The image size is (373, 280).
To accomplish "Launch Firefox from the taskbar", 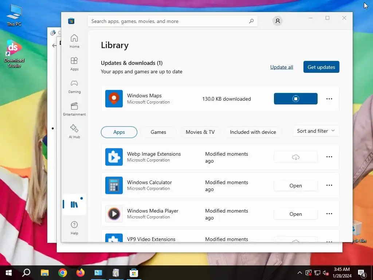I will [x=81, y=273].
